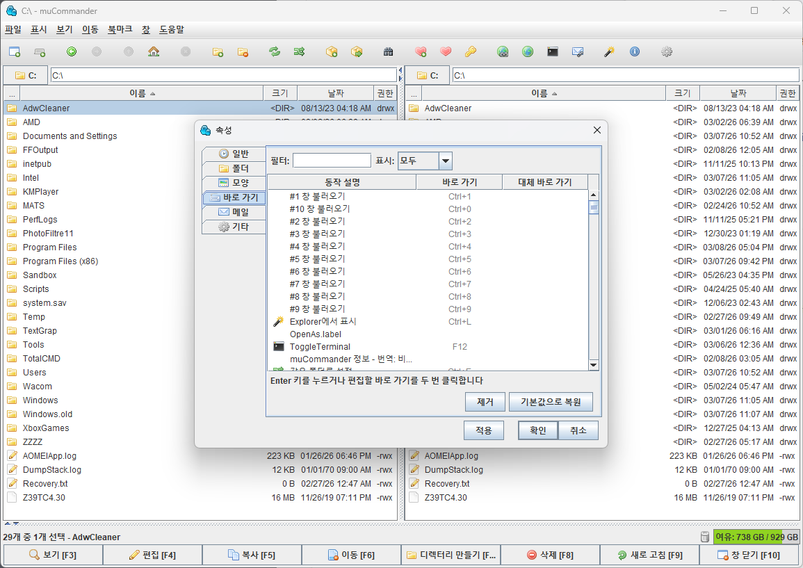Click the free space 738 GB indicator
Image resolution: width=803 pixels, height=568 pixels.
[x=756, y=537]
